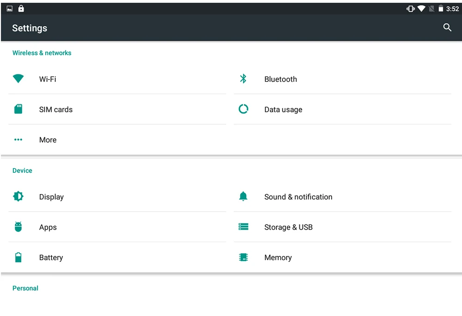The image size is (462, 316).
Task: Click the SIM card icon
Action: click(18, 109)
